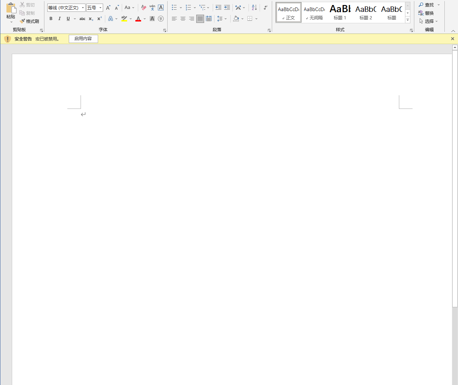The height and width of the screenshot is (385, 458).
Task: Toggle bold formatting
Action: 51,19
